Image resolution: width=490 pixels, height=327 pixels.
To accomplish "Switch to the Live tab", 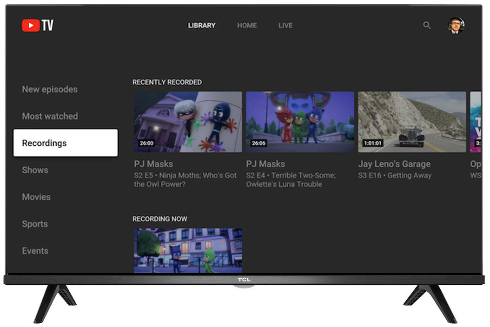I will point(285,26).
